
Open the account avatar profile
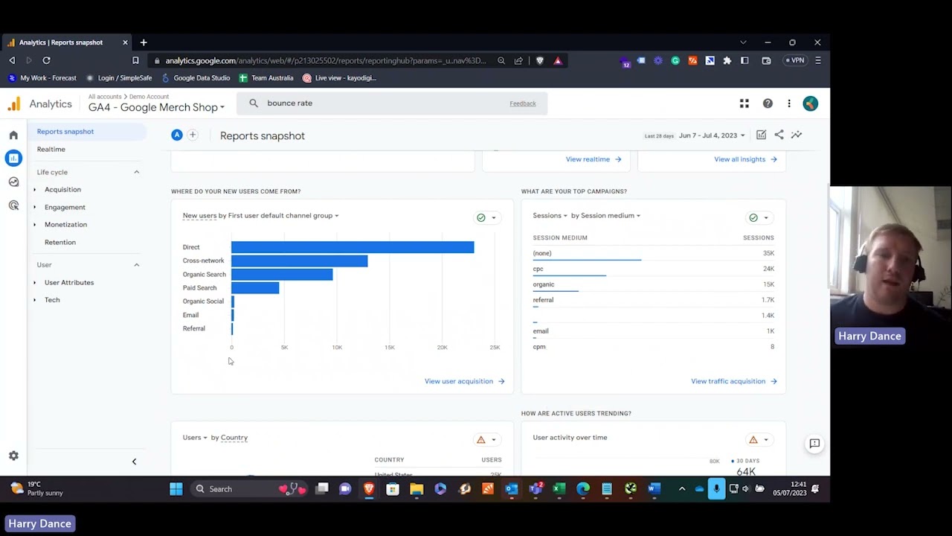pos(811,103)
